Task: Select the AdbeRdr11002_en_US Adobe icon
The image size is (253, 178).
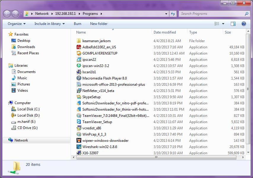Action: click(79, 47)
